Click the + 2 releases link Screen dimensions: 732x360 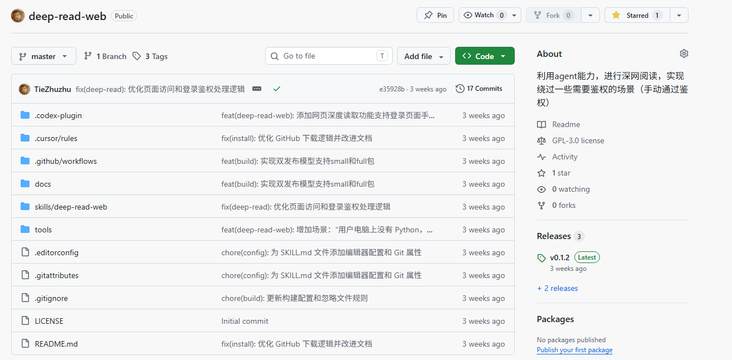557,288
